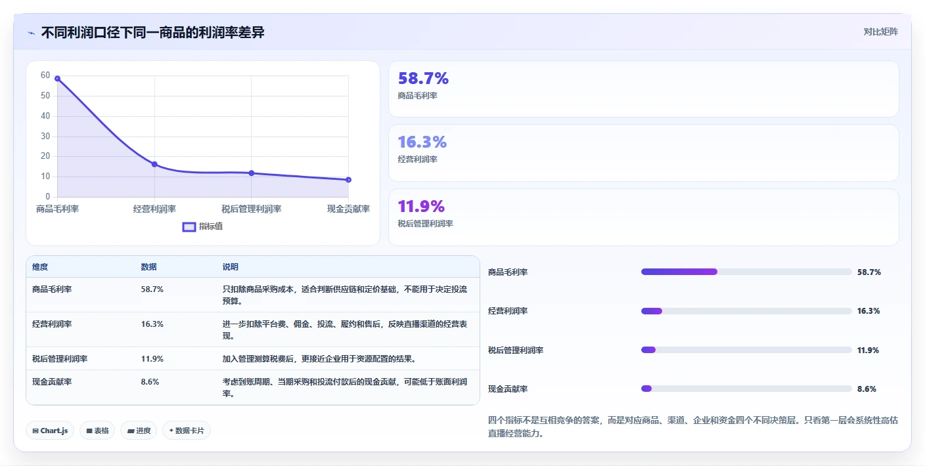Screen dimensions: 925x466
Task: Click the 说明 column header
Action: [x=231, y=267]
